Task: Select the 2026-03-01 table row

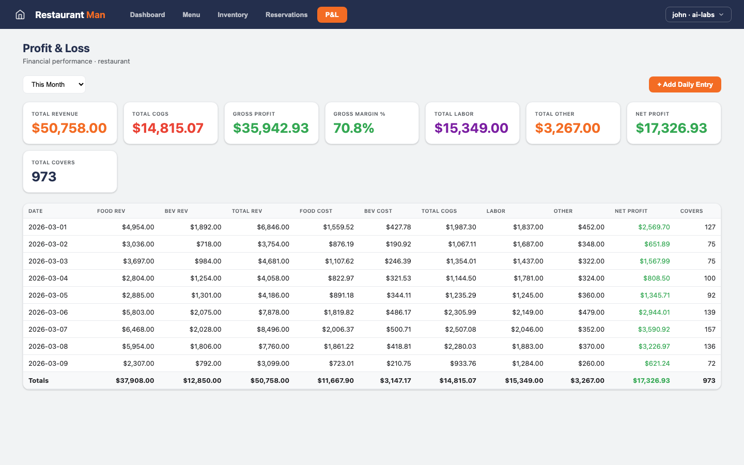Action: 371,227
